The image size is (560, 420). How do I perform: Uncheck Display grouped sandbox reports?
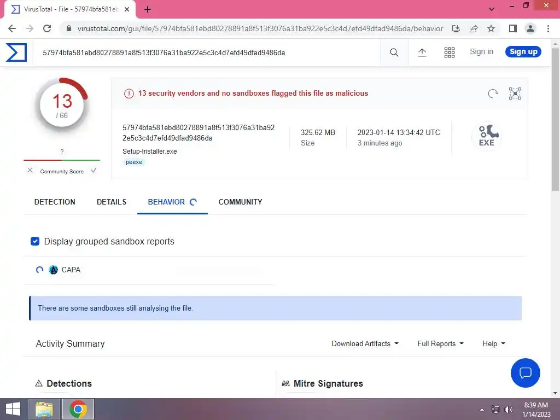click(x=35, y=241)
